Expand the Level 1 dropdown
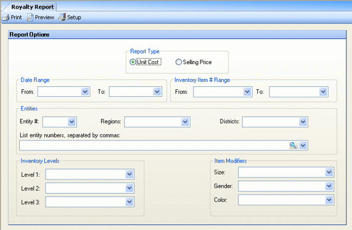 pyautogui.click(x=129, y=174)
